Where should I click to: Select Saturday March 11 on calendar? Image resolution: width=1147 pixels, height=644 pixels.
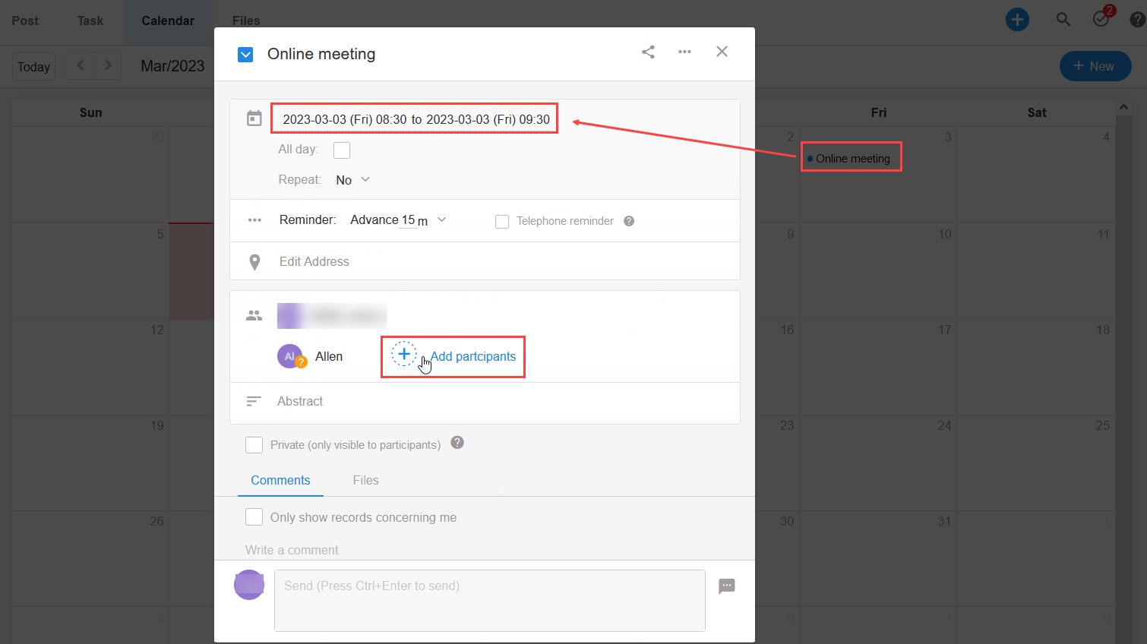pos(1037,270)
